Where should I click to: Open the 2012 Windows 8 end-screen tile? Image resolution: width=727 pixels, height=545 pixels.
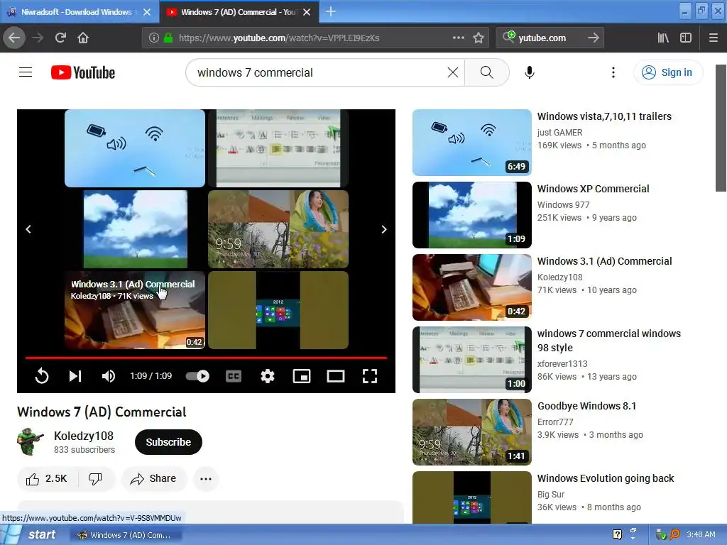pyautogui.click(x=278, y=310)
